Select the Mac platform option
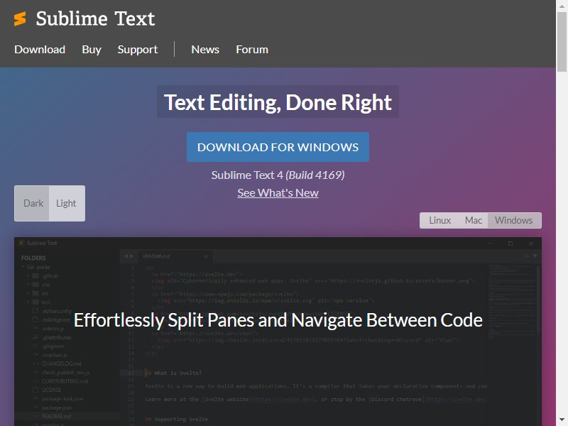568x426 pixels. 473,220
